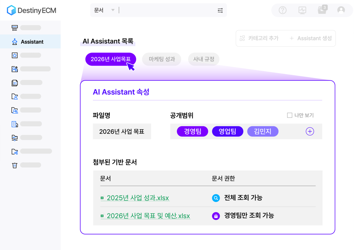This screenshot has height=250, width=354.
Task: Open the system monitor icon in header
Action: point(302,10)
